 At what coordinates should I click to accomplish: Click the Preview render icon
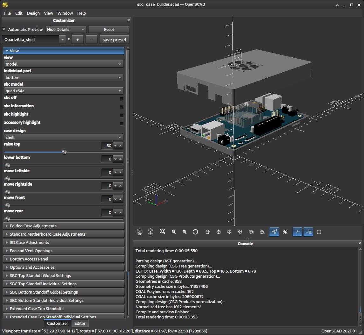pos(139,232)
